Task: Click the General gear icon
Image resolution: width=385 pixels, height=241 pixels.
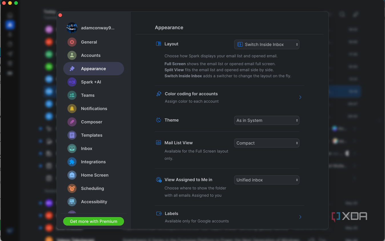Action: pyautogui.click(x=72, y=42)
